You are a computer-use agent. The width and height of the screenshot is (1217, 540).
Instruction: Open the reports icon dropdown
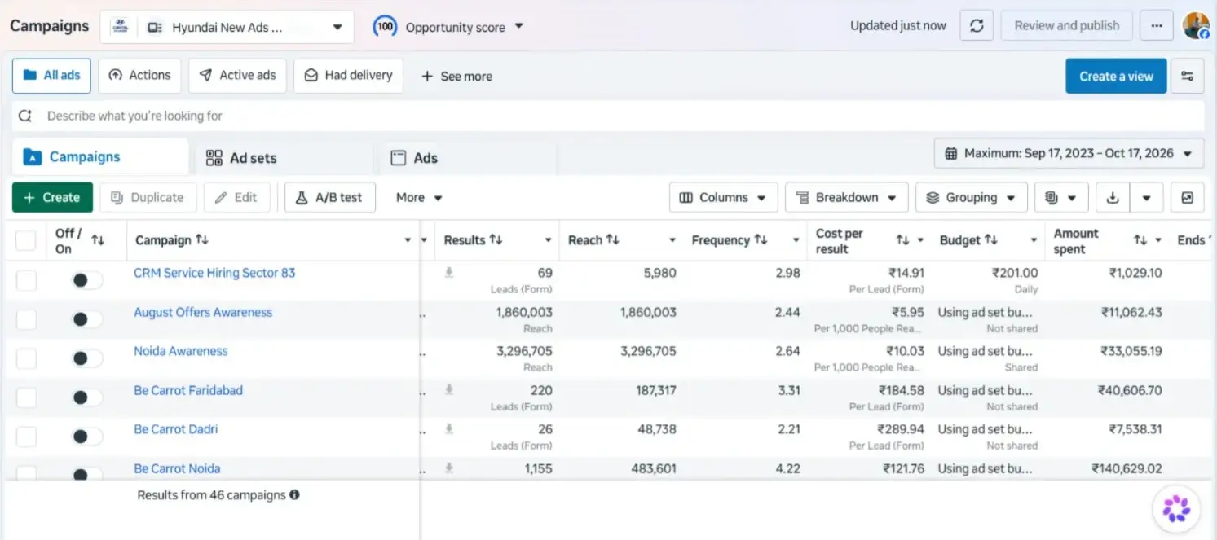coord(1061,198)
